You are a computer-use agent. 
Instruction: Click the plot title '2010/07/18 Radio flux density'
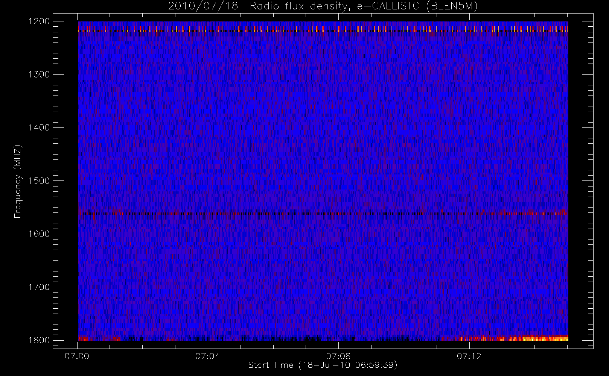point(323,6)
